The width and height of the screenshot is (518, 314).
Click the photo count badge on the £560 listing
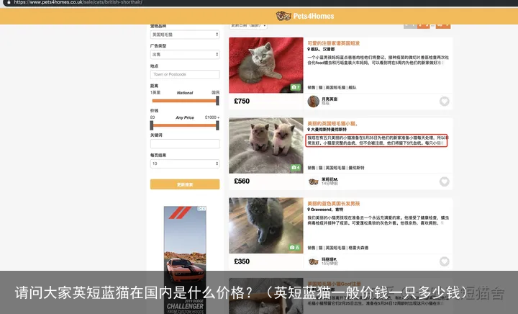[296, 168]
